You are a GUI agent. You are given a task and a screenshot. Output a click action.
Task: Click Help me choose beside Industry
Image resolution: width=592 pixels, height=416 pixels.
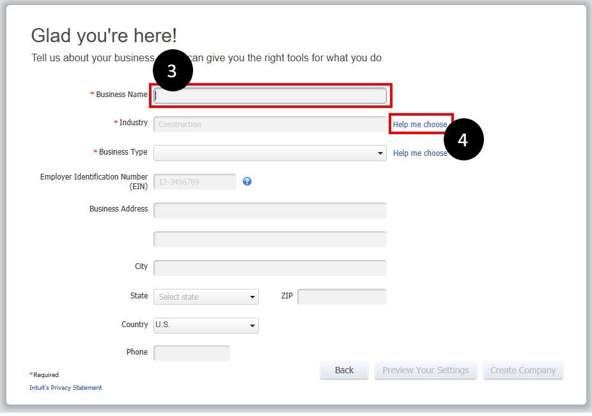420,124
